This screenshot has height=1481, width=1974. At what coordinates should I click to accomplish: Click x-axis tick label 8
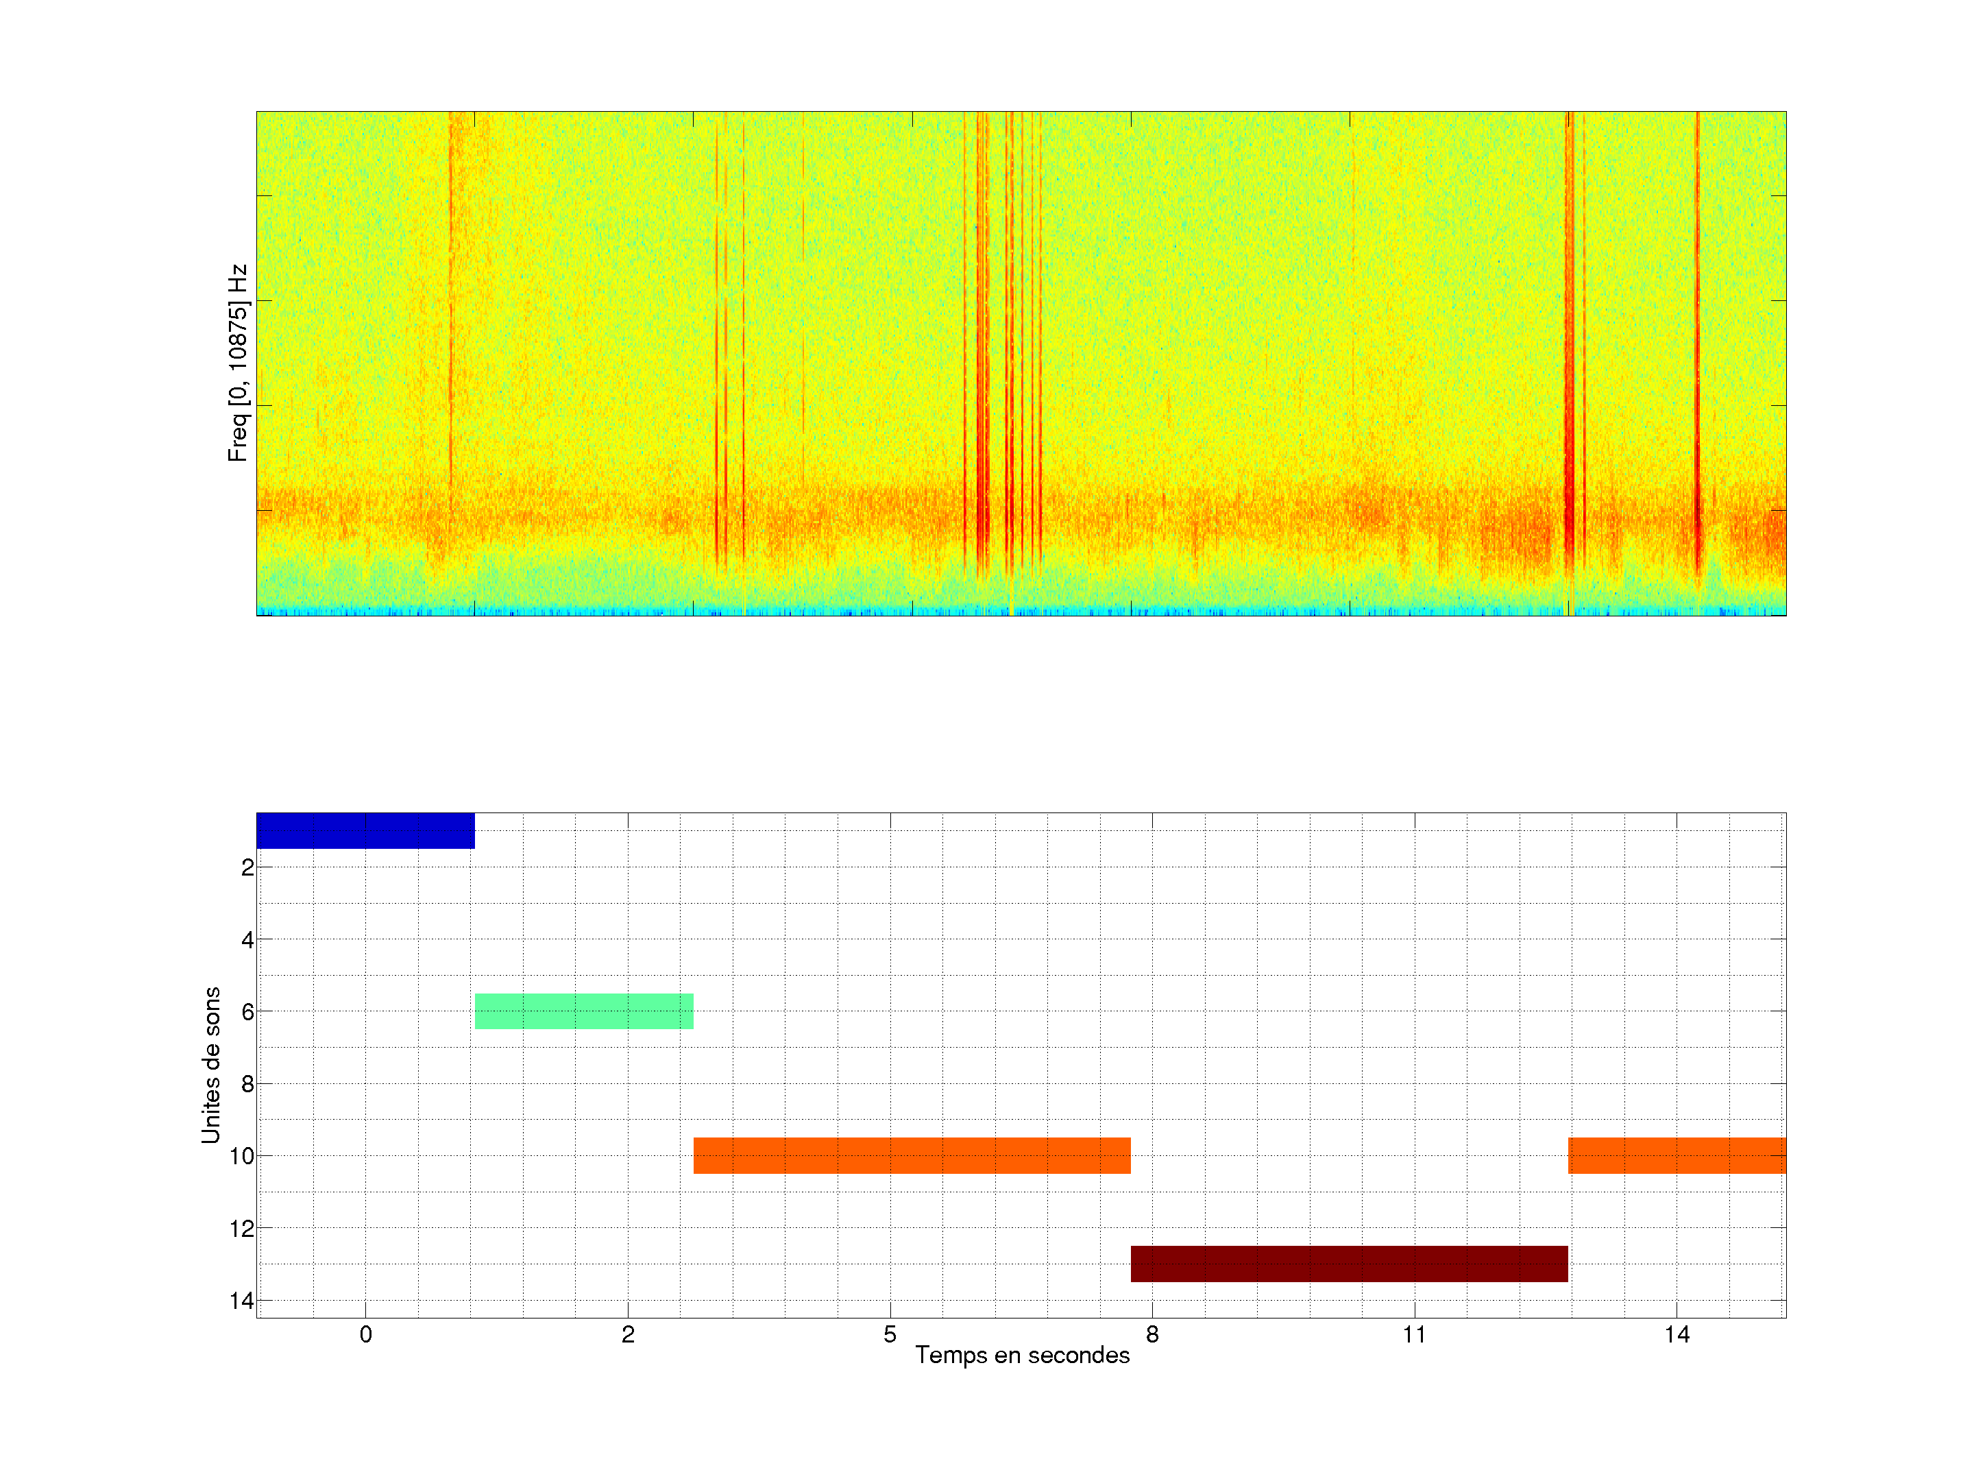coord(1152,1334)
